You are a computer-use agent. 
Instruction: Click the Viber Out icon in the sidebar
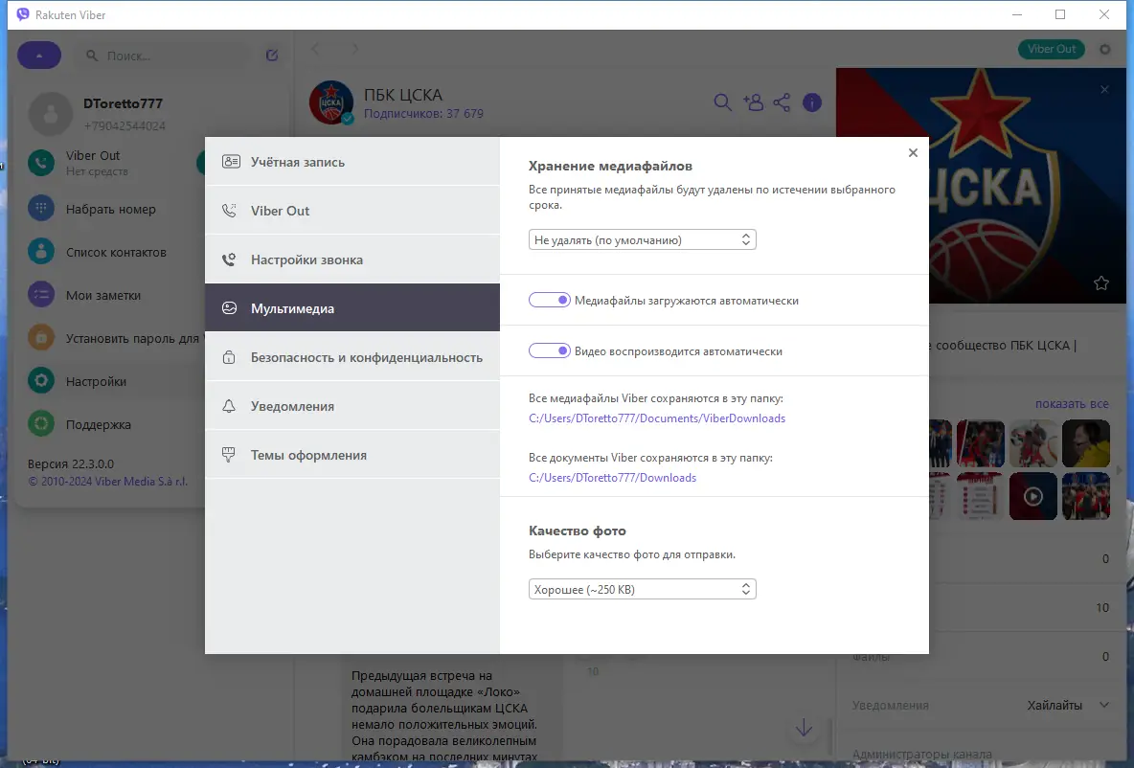pyautogui.click(x=39, y=163)
